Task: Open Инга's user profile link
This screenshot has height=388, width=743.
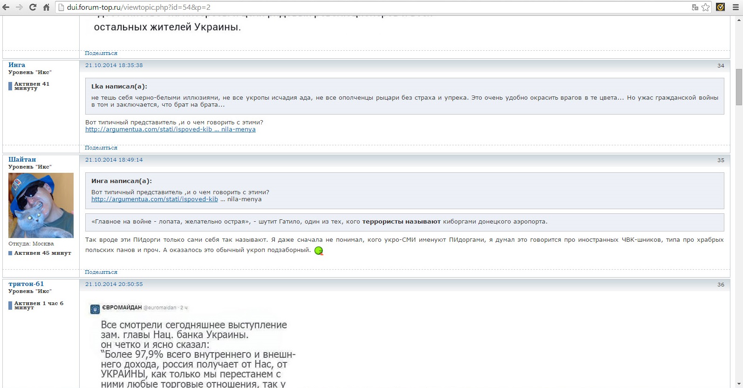Action: tap(17, 65)
